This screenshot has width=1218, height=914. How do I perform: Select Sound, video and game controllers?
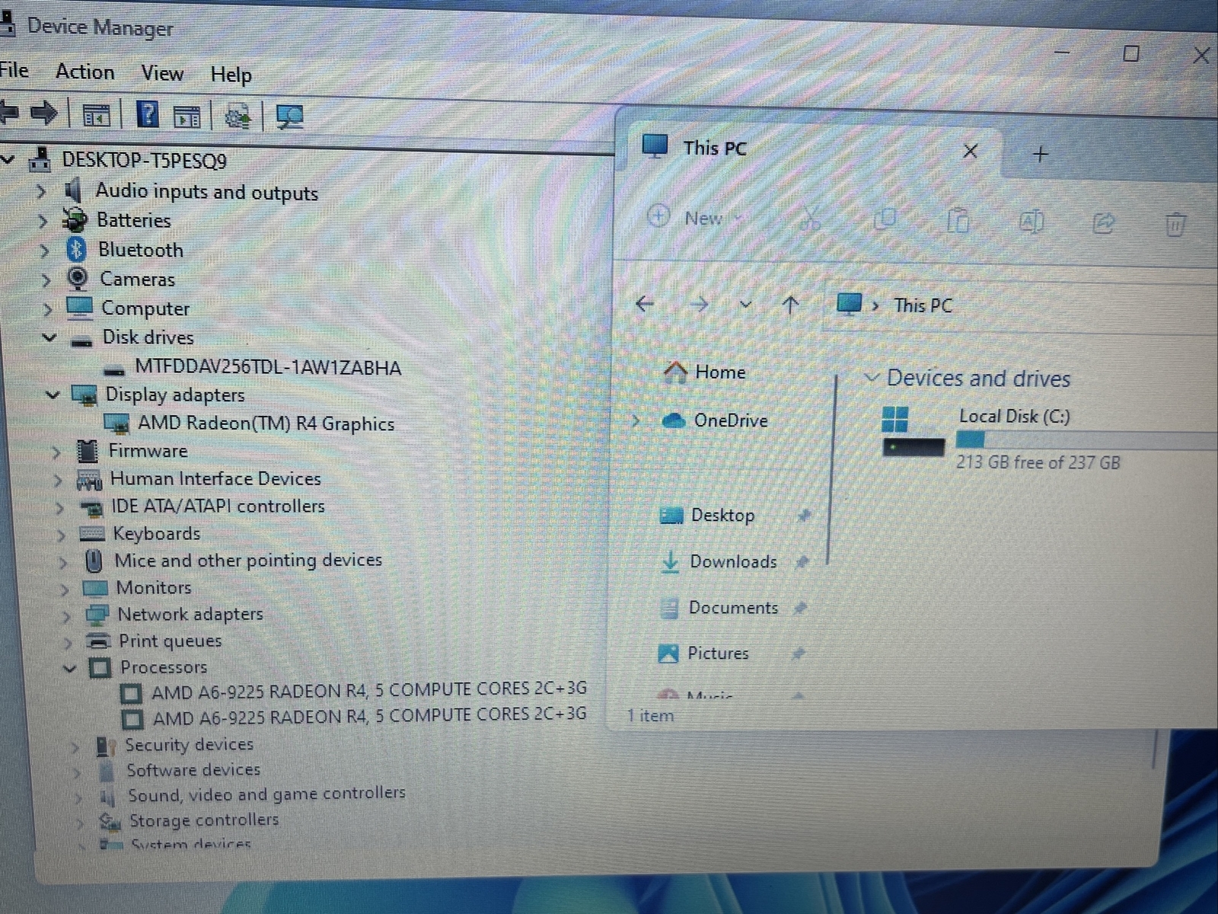[266, 794]
